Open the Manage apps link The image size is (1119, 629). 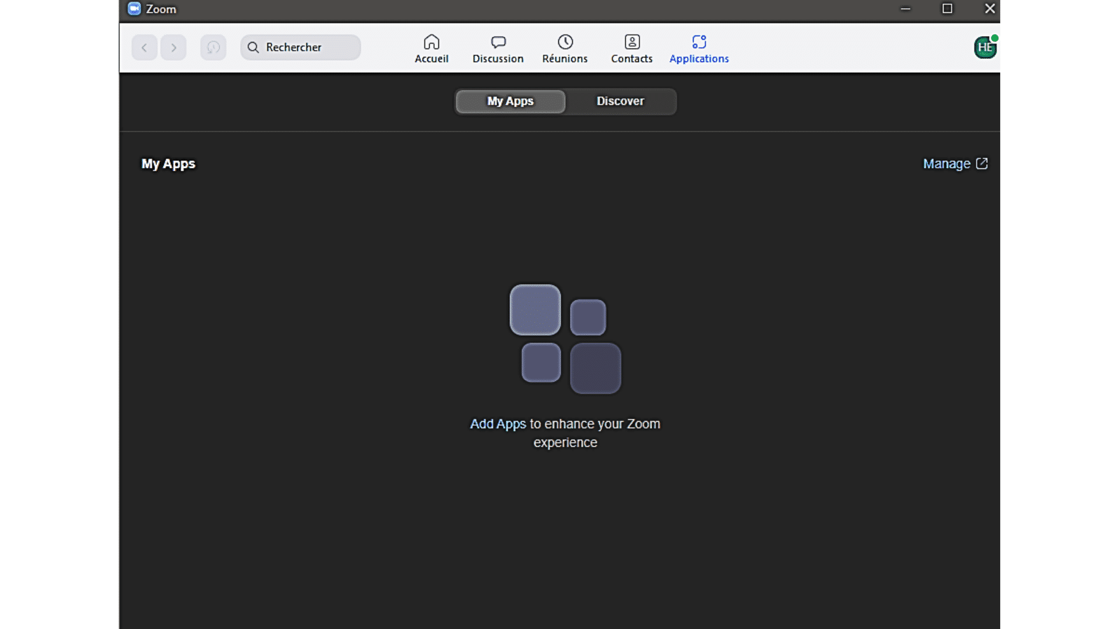(x=955, y=164)
